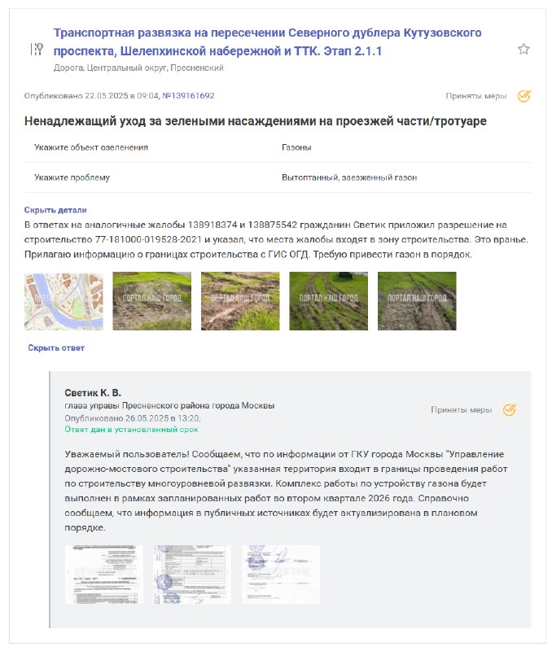This screenshot has width=552, height=651.
Task: Open the third document scan with signature
Action: 281,575
